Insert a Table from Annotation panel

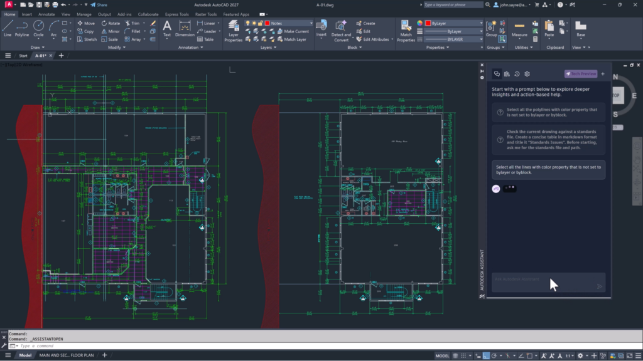coord(205,39)
